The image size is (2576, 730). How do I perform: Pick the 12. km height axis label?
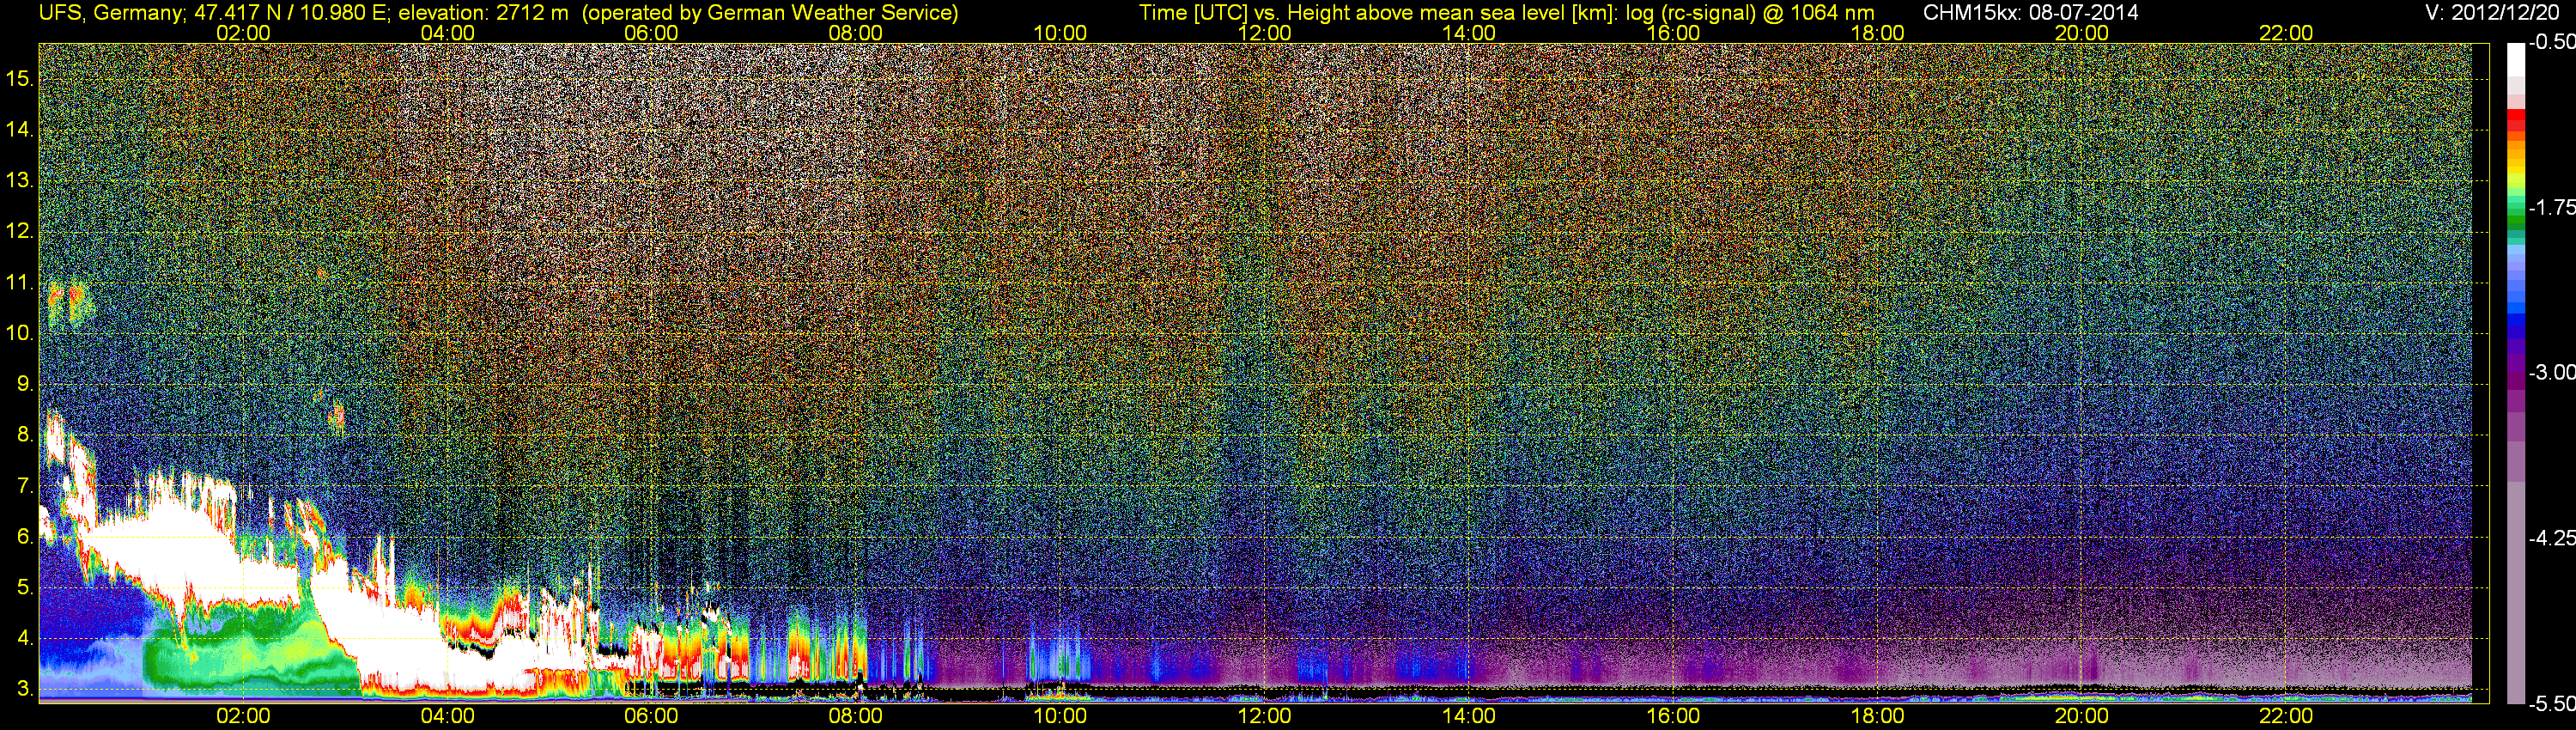point(20,232)
